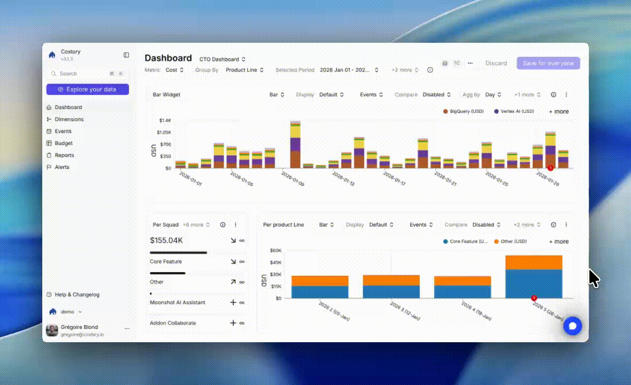Open the Dimensions page

(x=69, y=119)
